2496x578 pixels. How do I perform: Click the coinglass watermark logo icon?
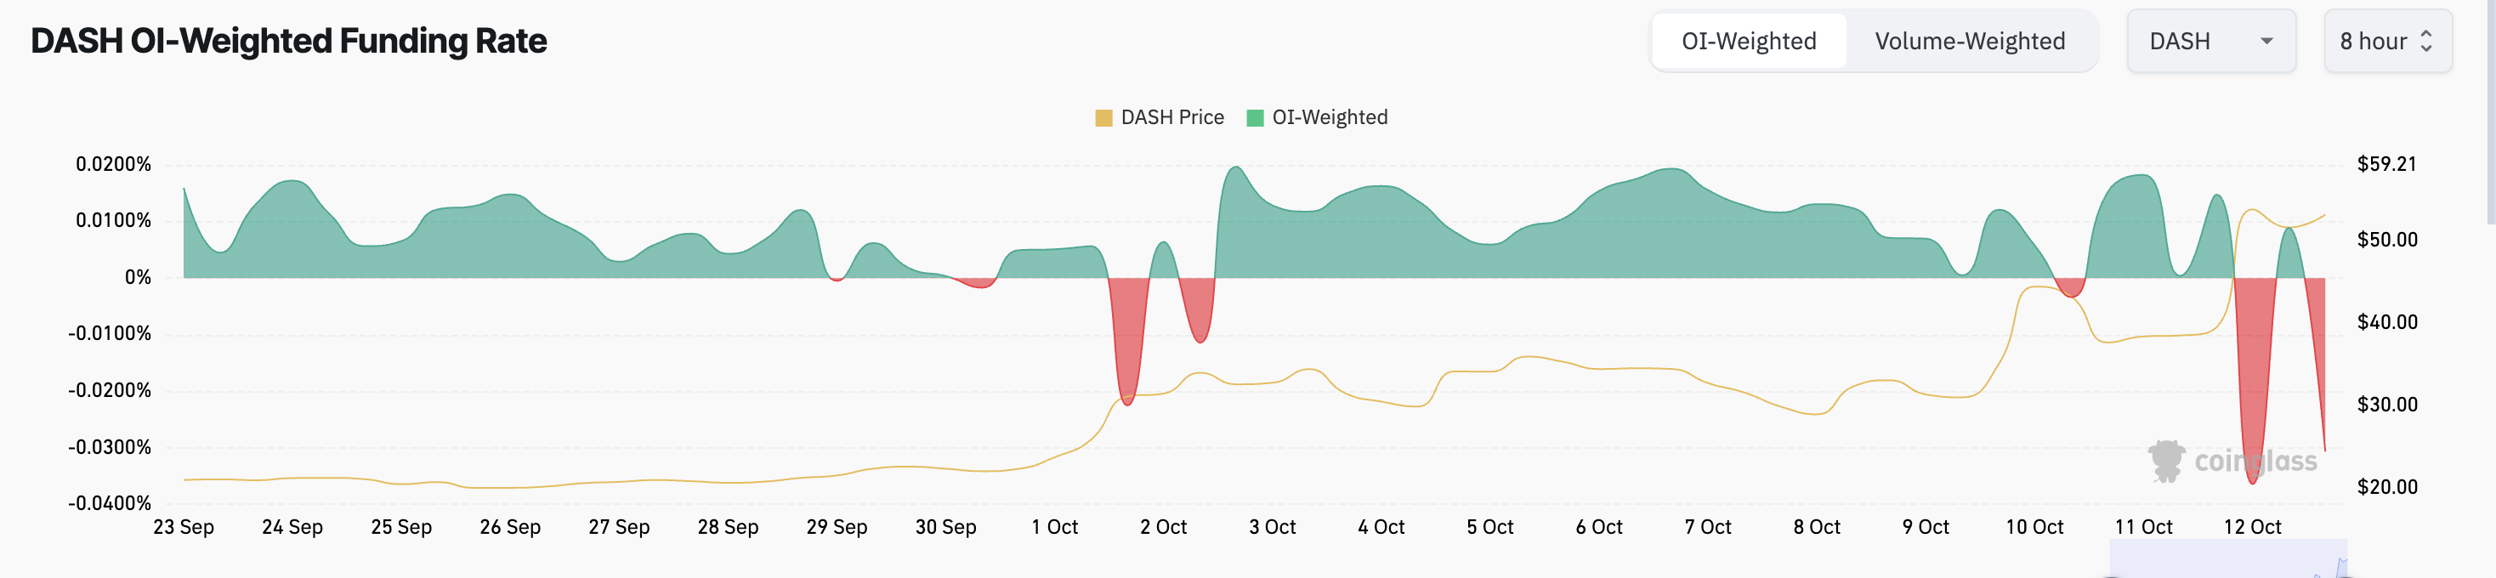[x=2166, y=461]
